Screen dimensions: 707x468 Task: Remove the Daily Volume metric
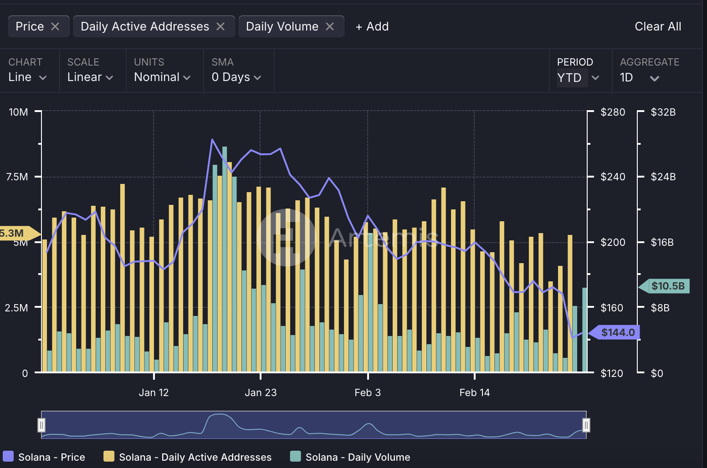click(330, 26)
